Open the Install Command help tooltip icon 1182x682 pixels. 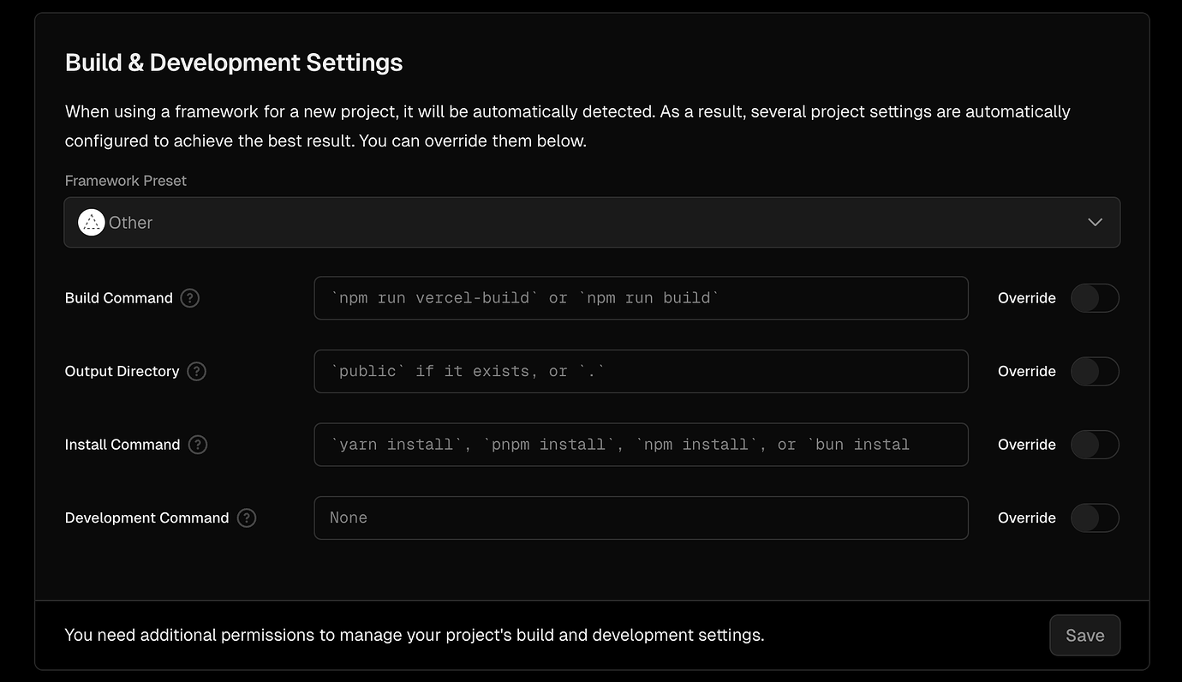(198, 445)
